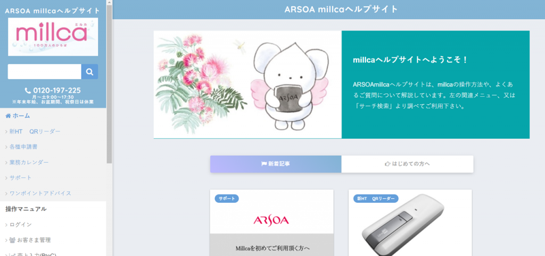Click the people icon beside お客さま管理
Image resolution: width=545 pixels, height=256 pixels.
[12, 240]
